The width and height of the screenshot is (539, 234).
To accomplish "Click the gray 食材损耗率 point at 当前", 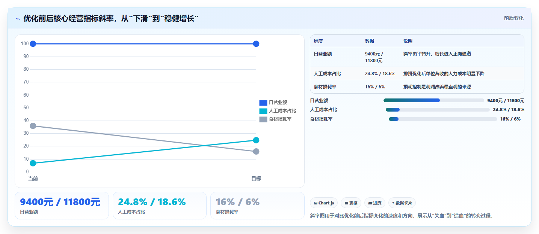I will coord(33,126).
